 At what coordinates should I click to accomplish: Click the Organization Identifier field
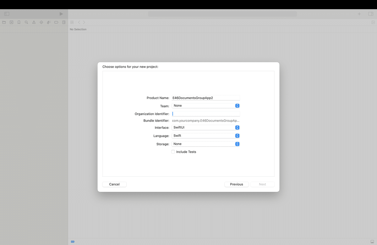(x=206, y=114)
